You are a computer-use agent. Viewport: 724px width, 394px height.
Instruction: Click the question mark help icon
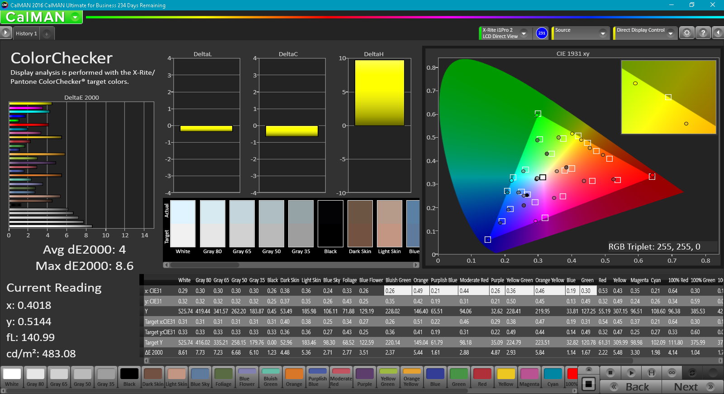point(703,33)
